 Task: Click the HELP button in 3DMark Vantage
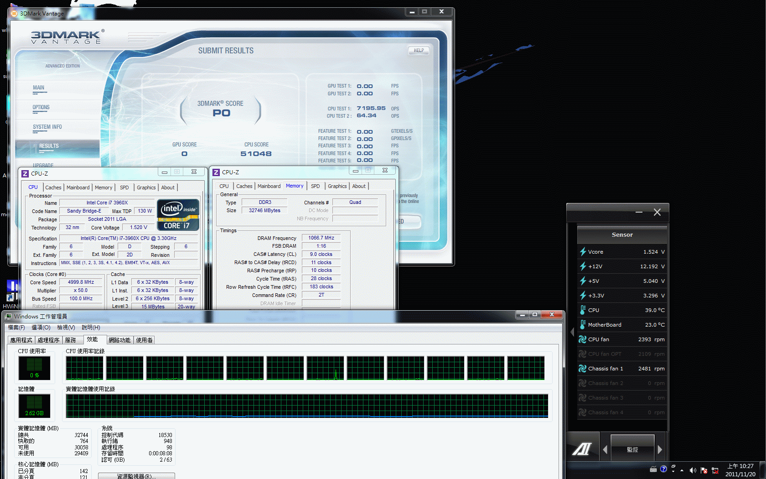click(x=419, y=51)
